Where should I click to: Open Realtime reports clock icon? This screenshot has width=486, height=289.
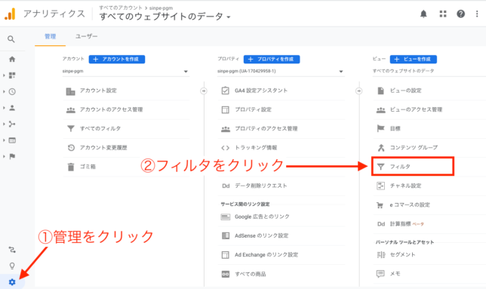(12, 92)
